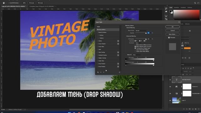This screenshot has width=201, height=113.
Task: Toggle Transparency Shapes Layer checkbox
Action: tap(135, 48)
